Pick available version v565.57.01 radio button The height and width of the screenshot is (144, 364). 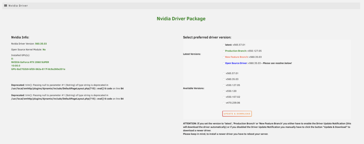224,73
